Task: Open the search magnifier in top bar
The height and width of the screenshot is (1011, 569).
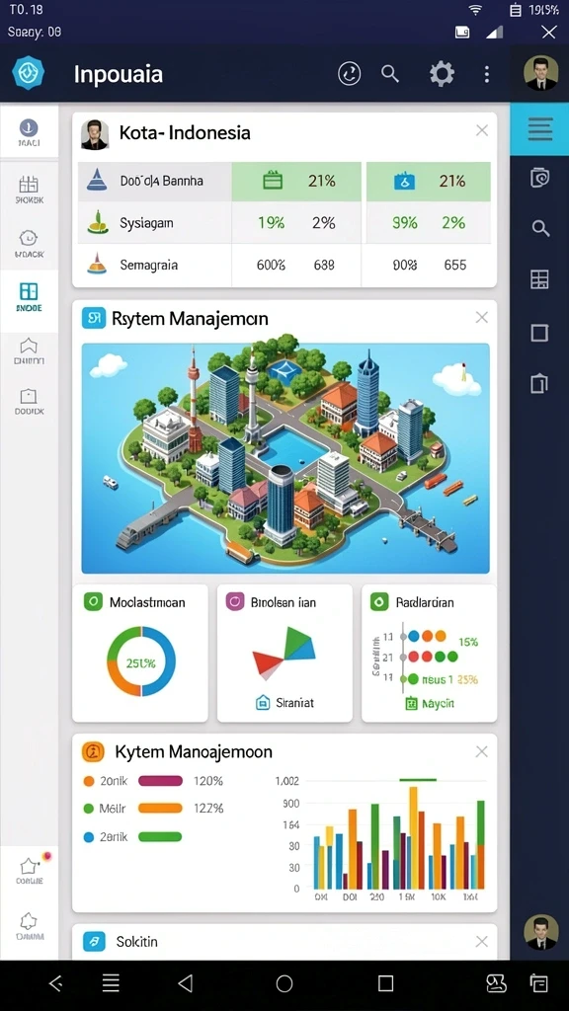Action: pos(390,73)
